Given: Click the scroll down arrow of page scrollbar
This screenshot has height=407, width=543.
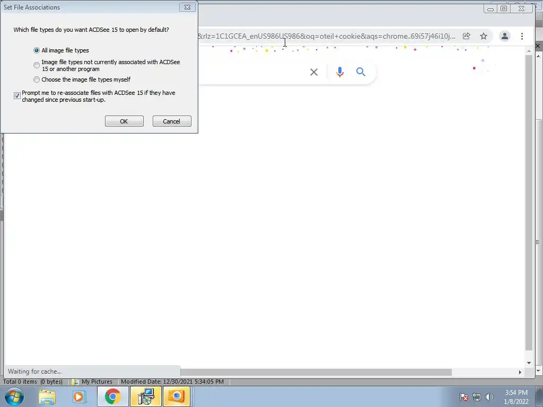Looking at the screenshot, I should (529, 362).
